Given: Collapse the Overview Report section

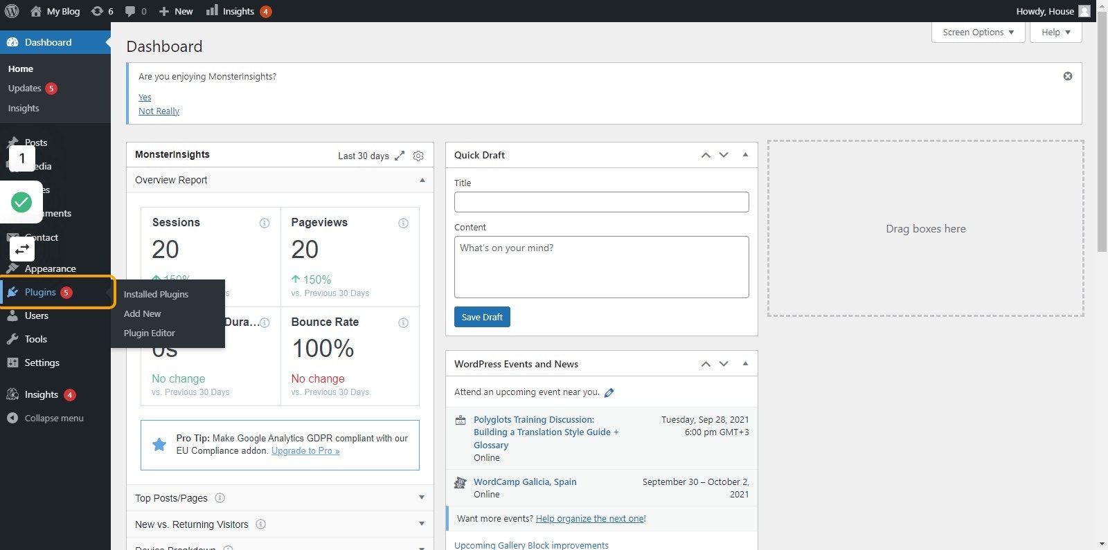Looking at the screenshot, I should 422,180.
